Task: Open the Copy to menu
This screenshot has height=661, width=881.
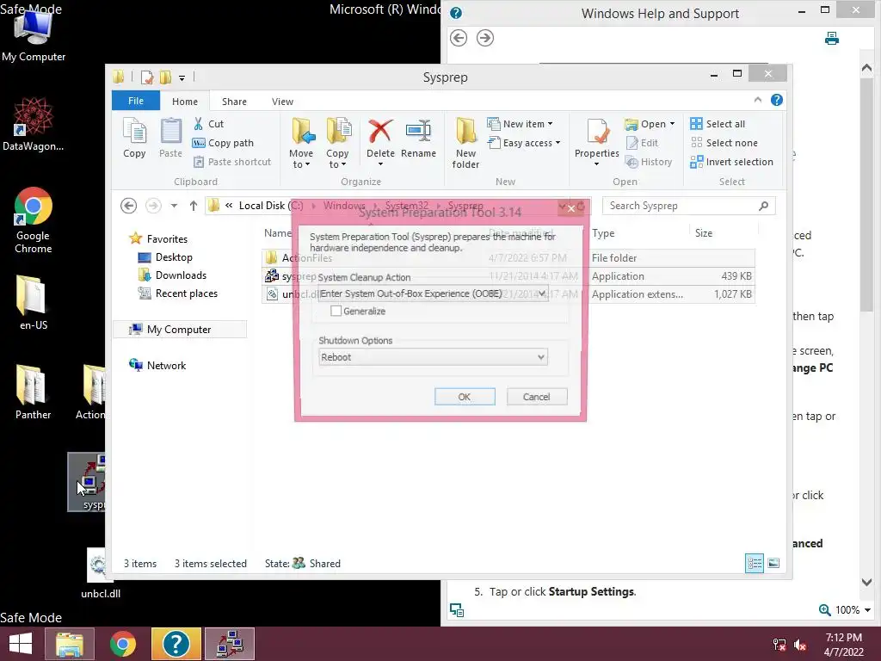Action: (337, 143)
